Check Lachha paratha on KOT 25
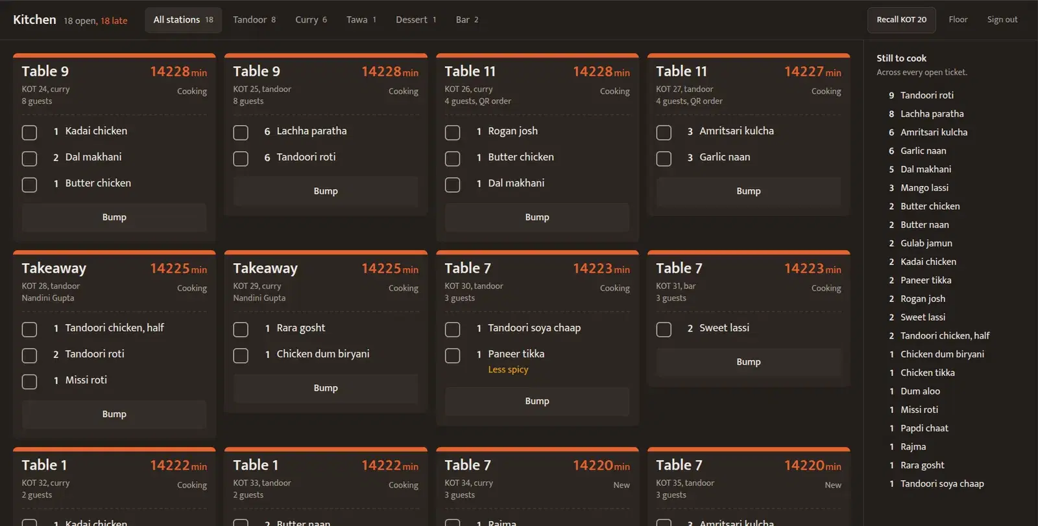 pos(241,133)
